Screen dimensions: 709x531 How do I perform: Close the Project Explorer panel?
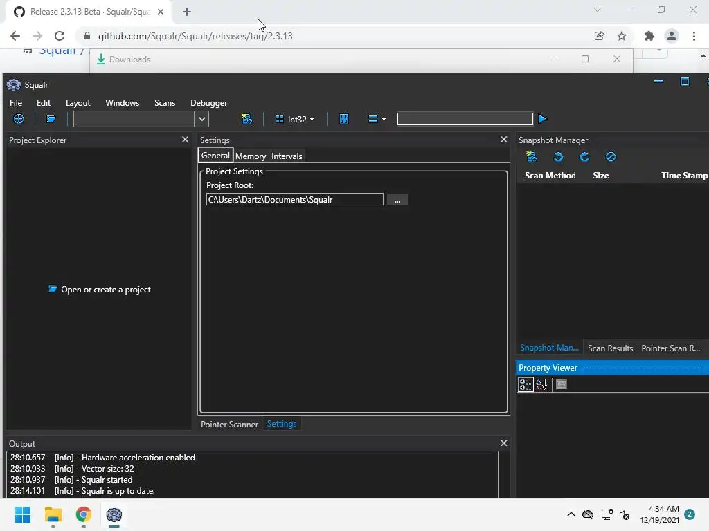(x=185, y=140)
